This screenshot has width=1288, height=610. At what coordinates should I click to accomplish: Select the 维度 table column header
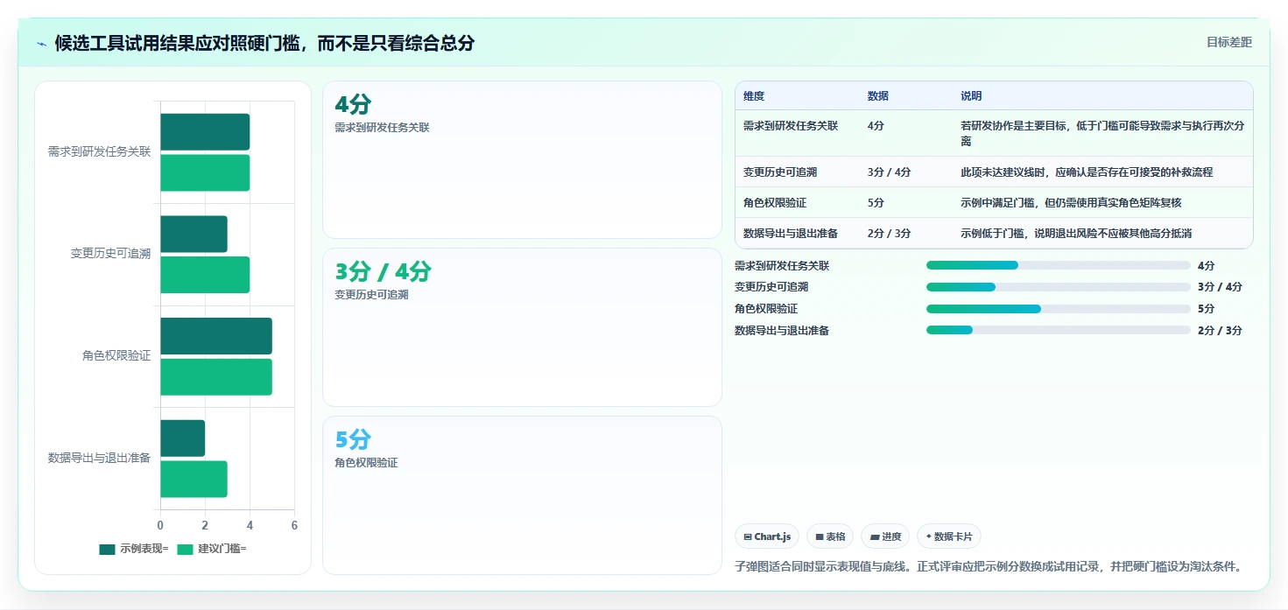point(754,96)
